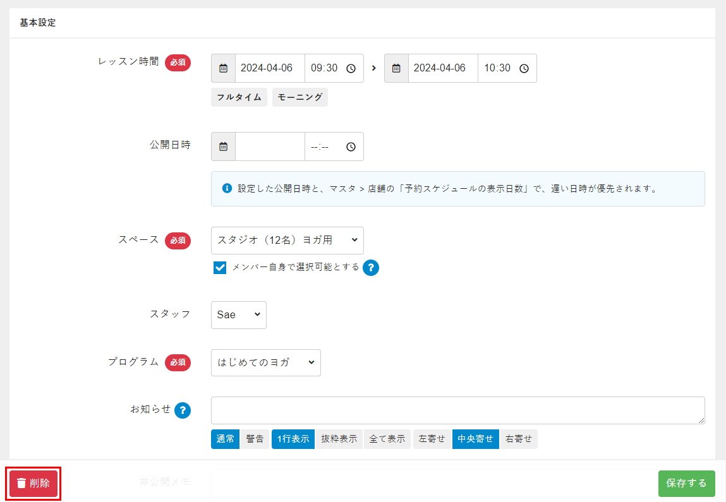Choose 全て表示 display mode

click(387, 439)
